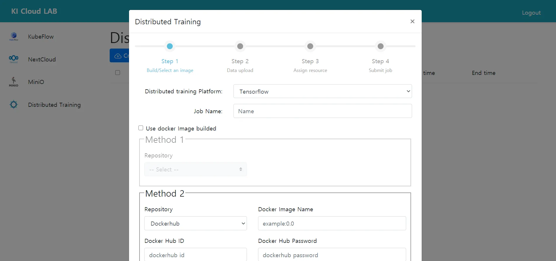Click the KI Cloud LAB brand title

pyautogui.click(x=34, y=11)
